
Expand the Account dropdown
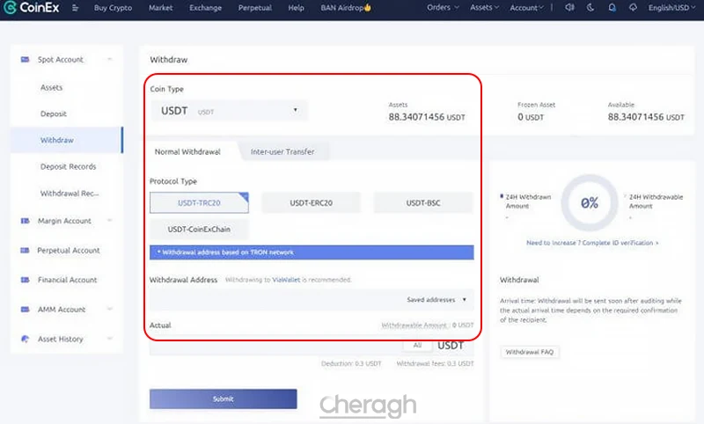pos(526,8)
